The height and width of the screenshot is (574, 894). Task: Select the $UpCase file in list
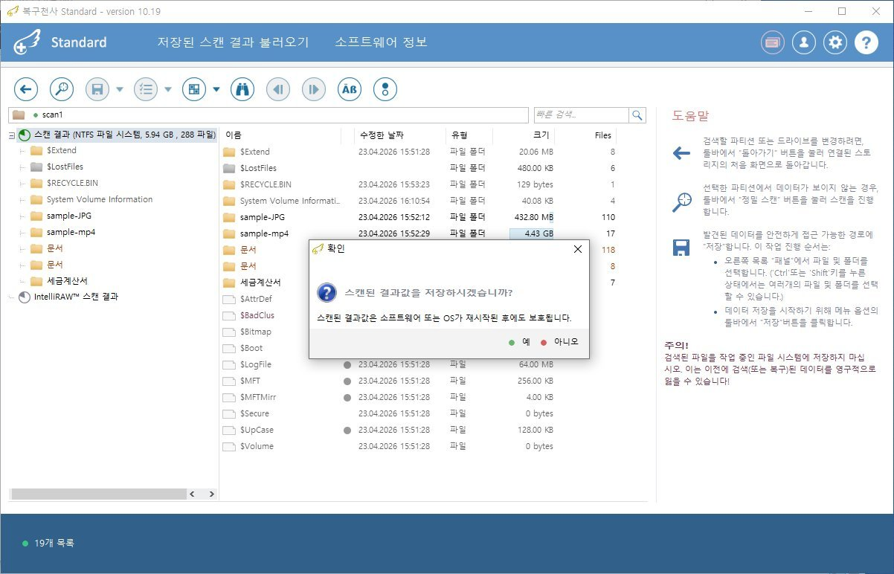point(420,430)
